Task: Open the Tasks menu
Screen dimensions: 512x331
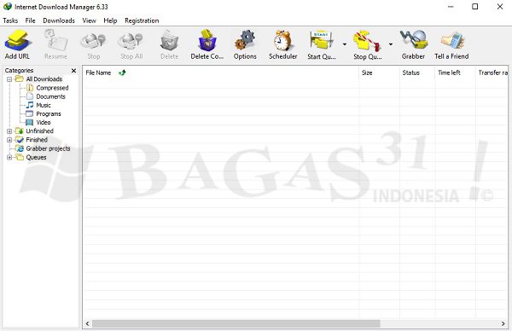Action: pos(10,20)
